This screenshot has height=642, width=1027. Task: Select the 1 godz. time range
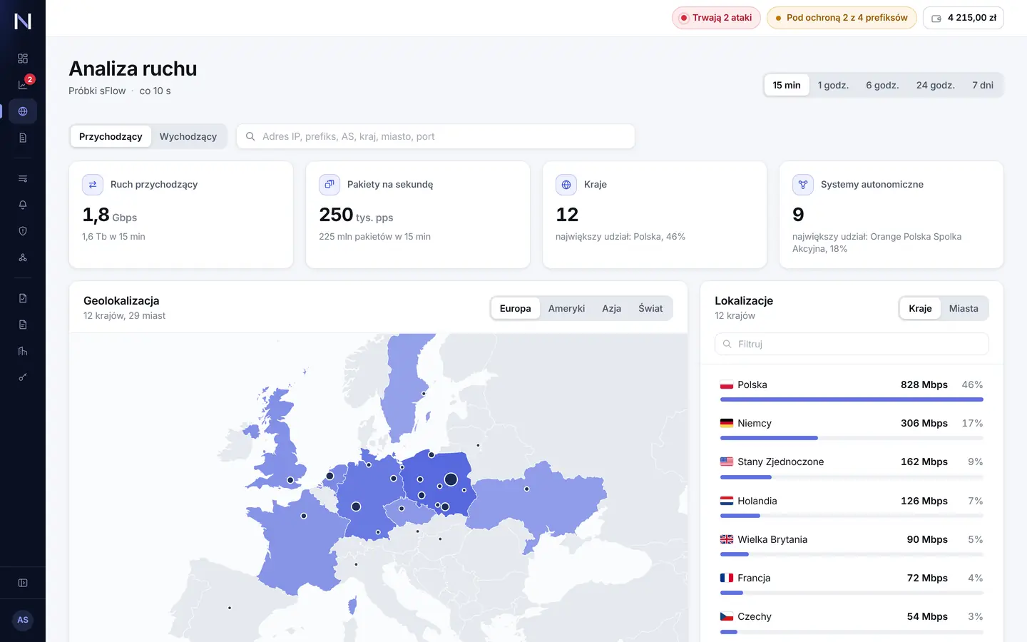click(x=833, y=85)
